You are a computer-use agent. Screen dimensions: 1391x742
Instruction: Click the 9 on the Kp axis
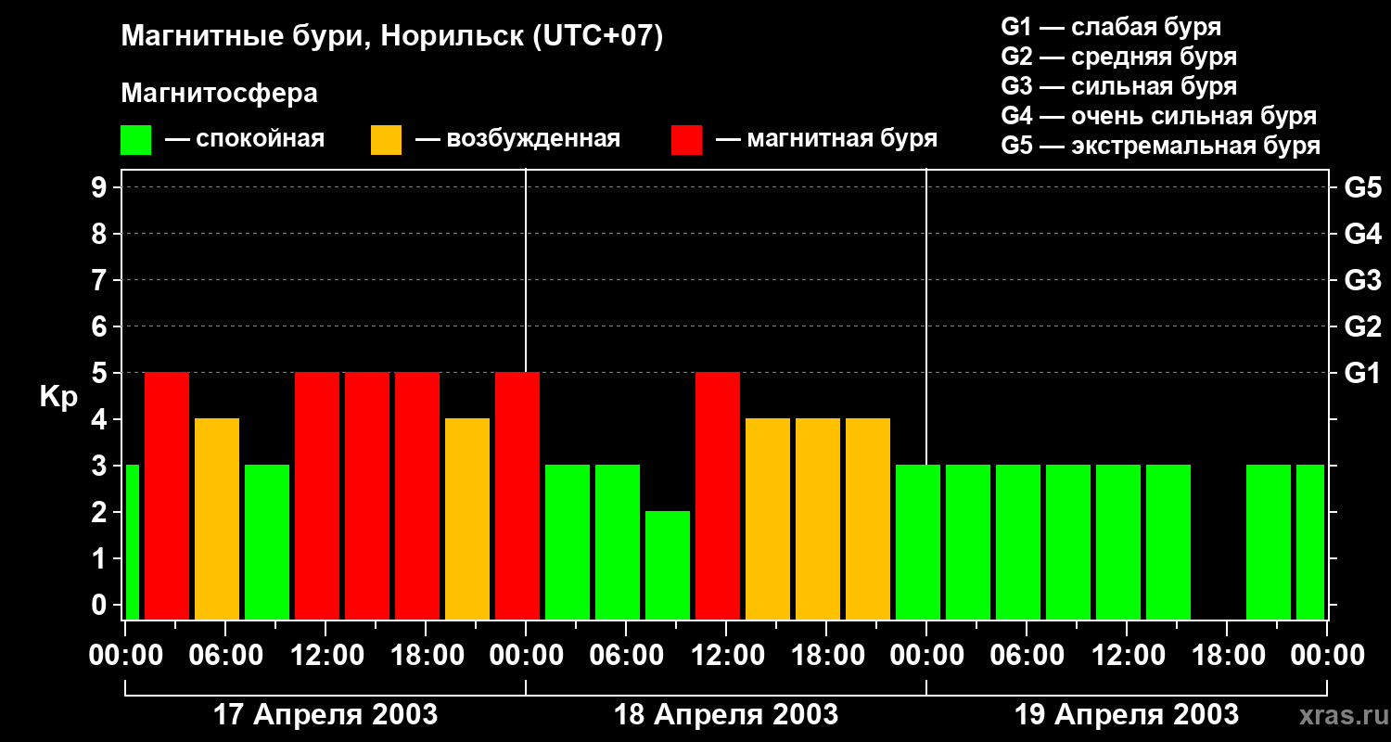tap(101, 187)
